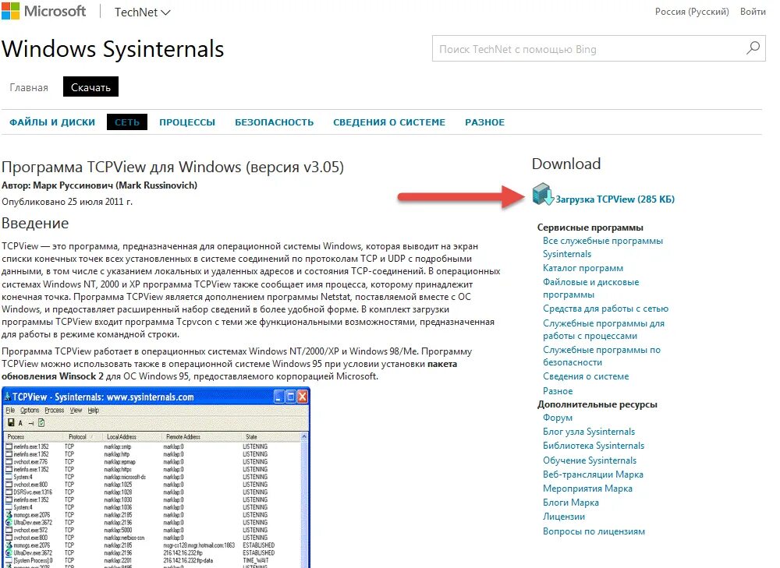Open the ФАЙЛЫ И ДИСКИ category

point(52,122)
